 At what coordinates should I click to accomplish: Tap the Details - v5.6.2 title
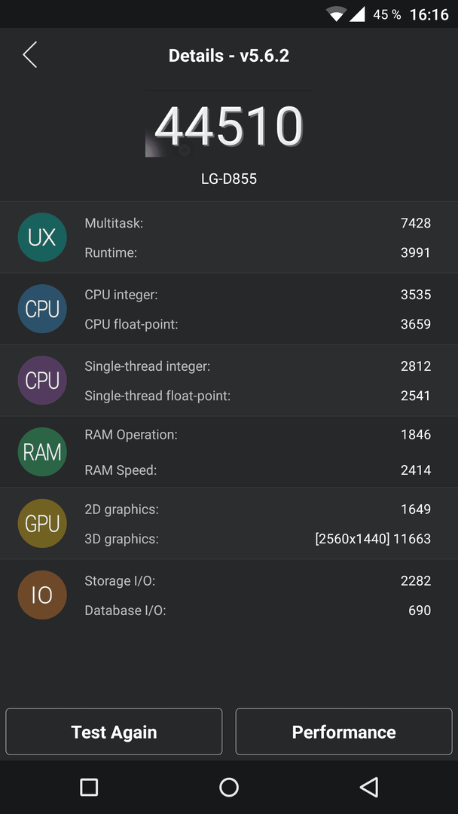(229, 56)
